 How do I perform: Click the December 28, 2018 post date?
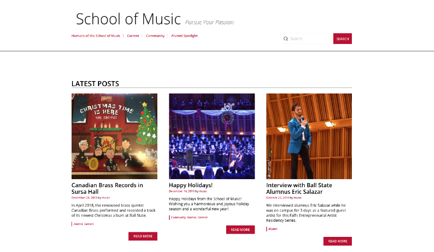point(84,197)
